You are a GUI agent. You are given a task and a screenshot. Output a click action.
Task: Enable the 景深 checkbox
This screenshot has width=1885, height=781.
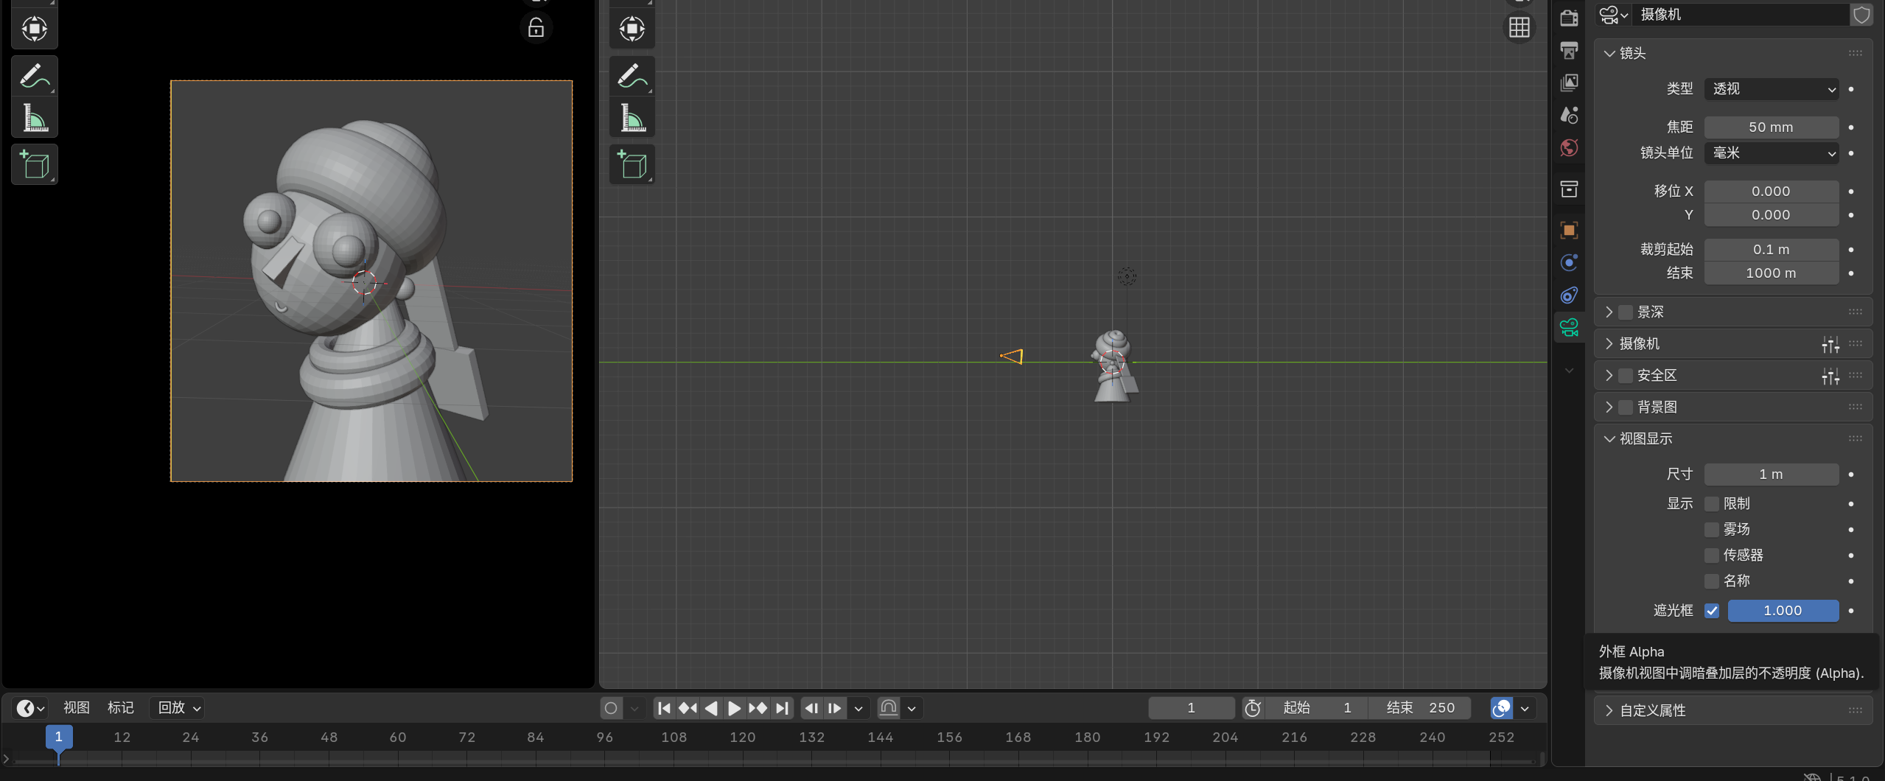pyautogui.click(x=1625, y=312)
